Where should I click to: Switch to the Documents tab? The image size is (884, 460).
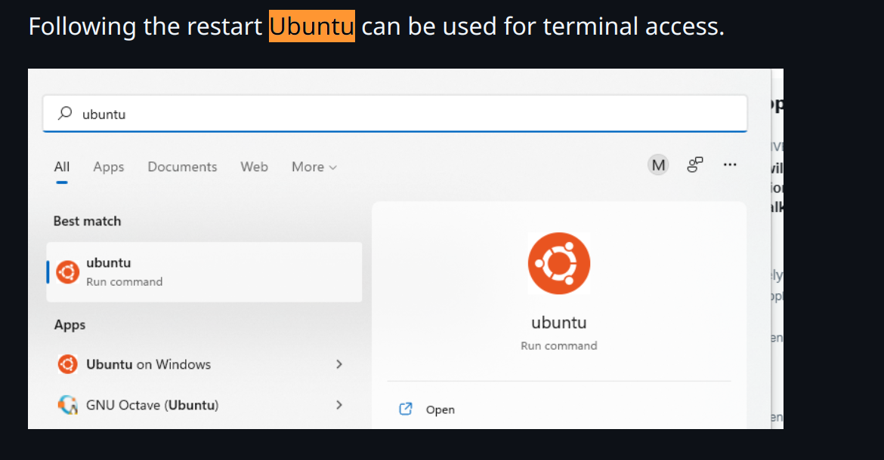click(x=182, y=167)
